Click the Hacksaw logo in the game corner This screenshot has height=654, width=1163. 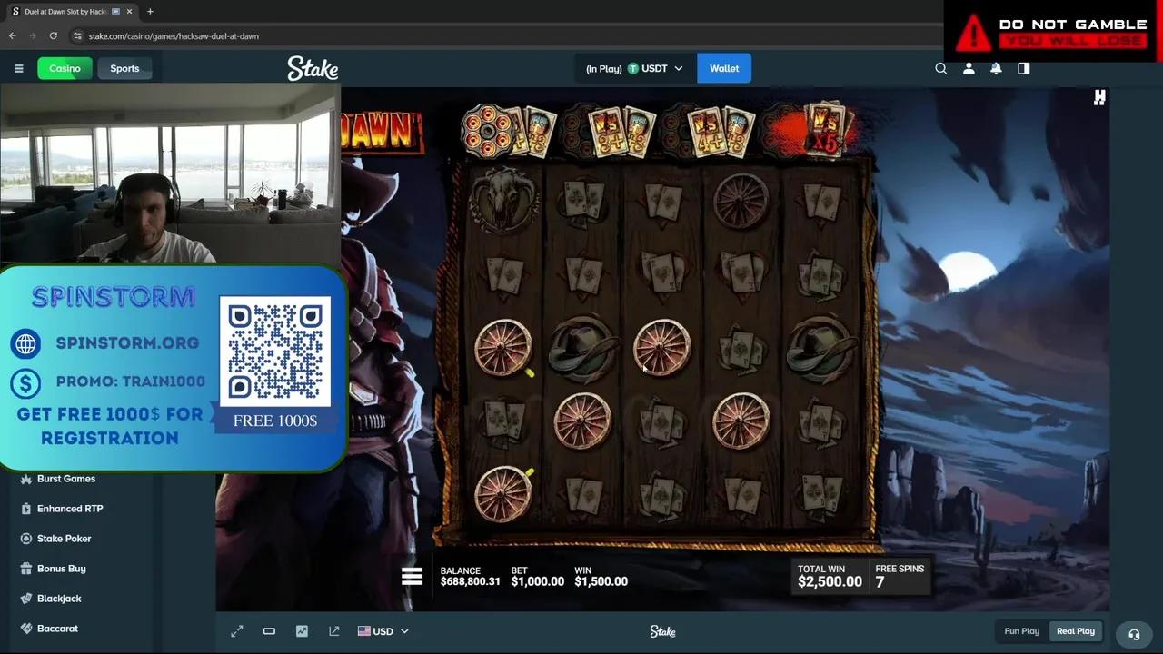click(1099, 97)
